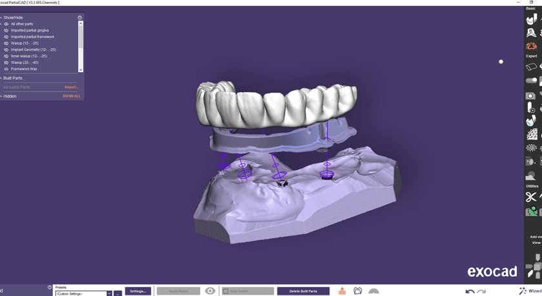Screen dimensions: 542x296
Task: Click SHOW ALL in Hidden section
Action: click(72, 96)
